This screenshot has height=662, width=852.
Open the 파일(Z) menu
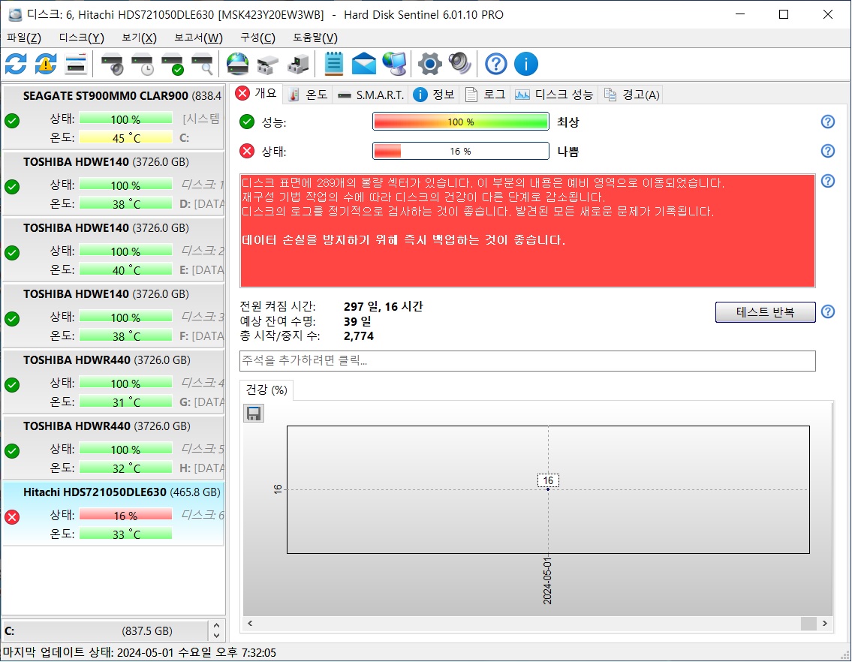[24, 38]
